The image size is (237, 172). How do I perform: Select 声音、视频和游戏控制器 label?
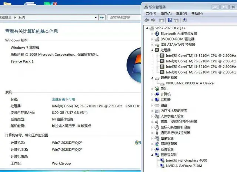[178, 122]
